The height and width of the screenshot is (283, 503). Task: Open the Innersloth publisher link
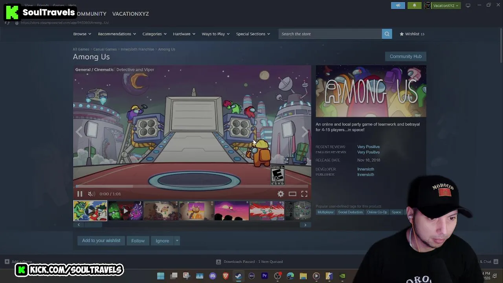(365, 175)
